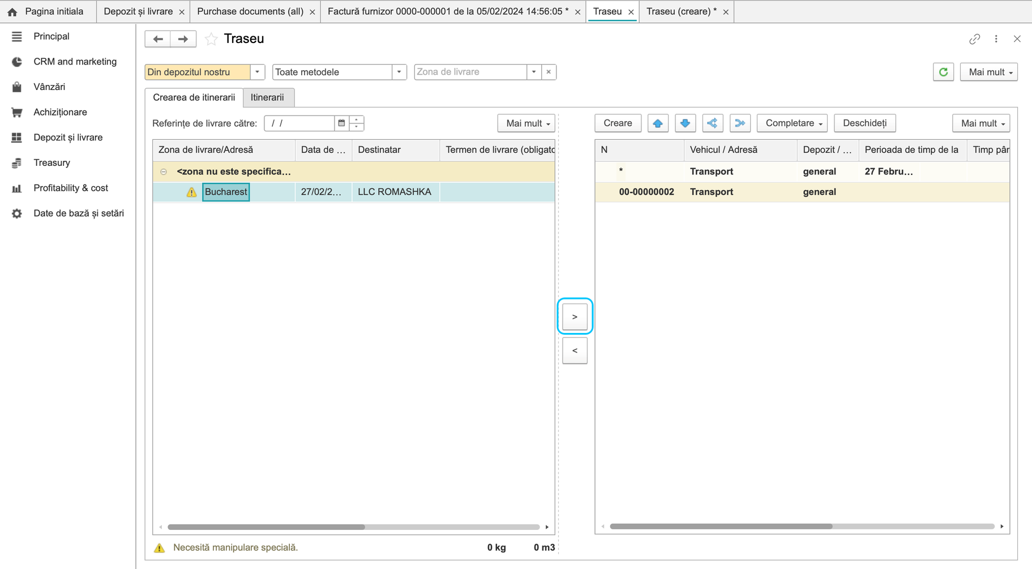
Task: Expand the Din depozitul nostru dropdown
Action: (258, 72)
